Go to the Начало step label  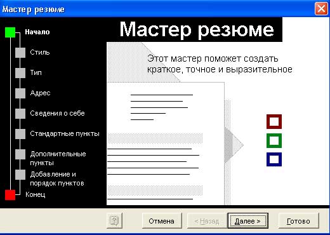point(37,32)
